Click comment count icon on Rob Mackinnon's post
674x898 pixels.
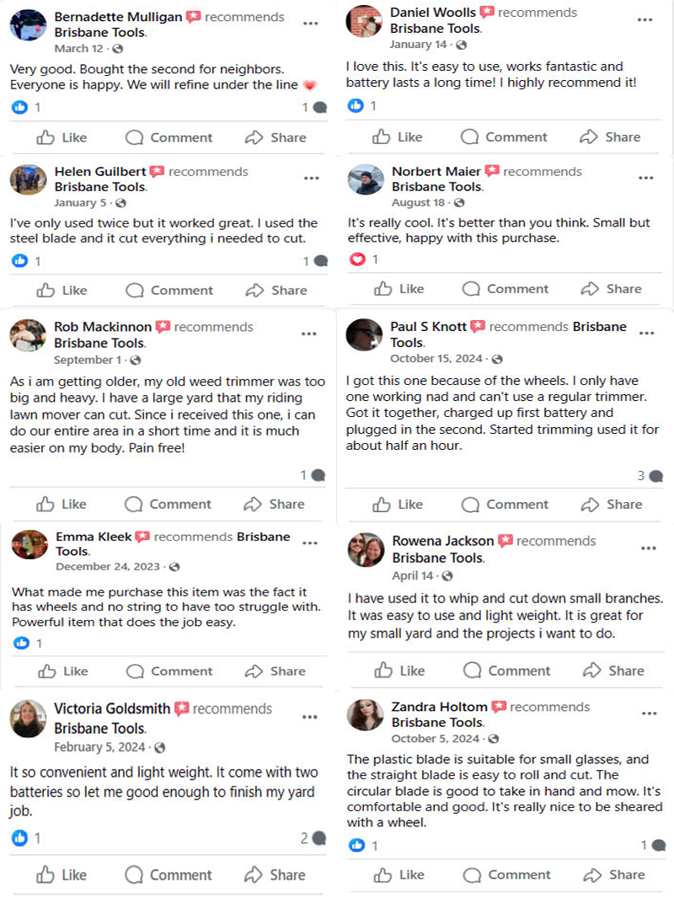318,476
